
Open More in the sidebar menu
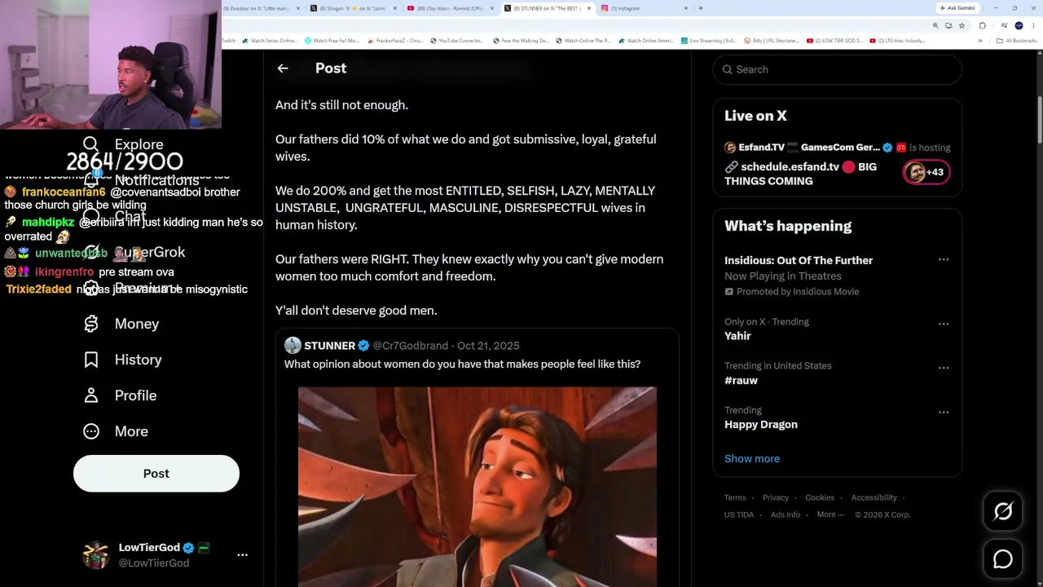coord(131,431)
